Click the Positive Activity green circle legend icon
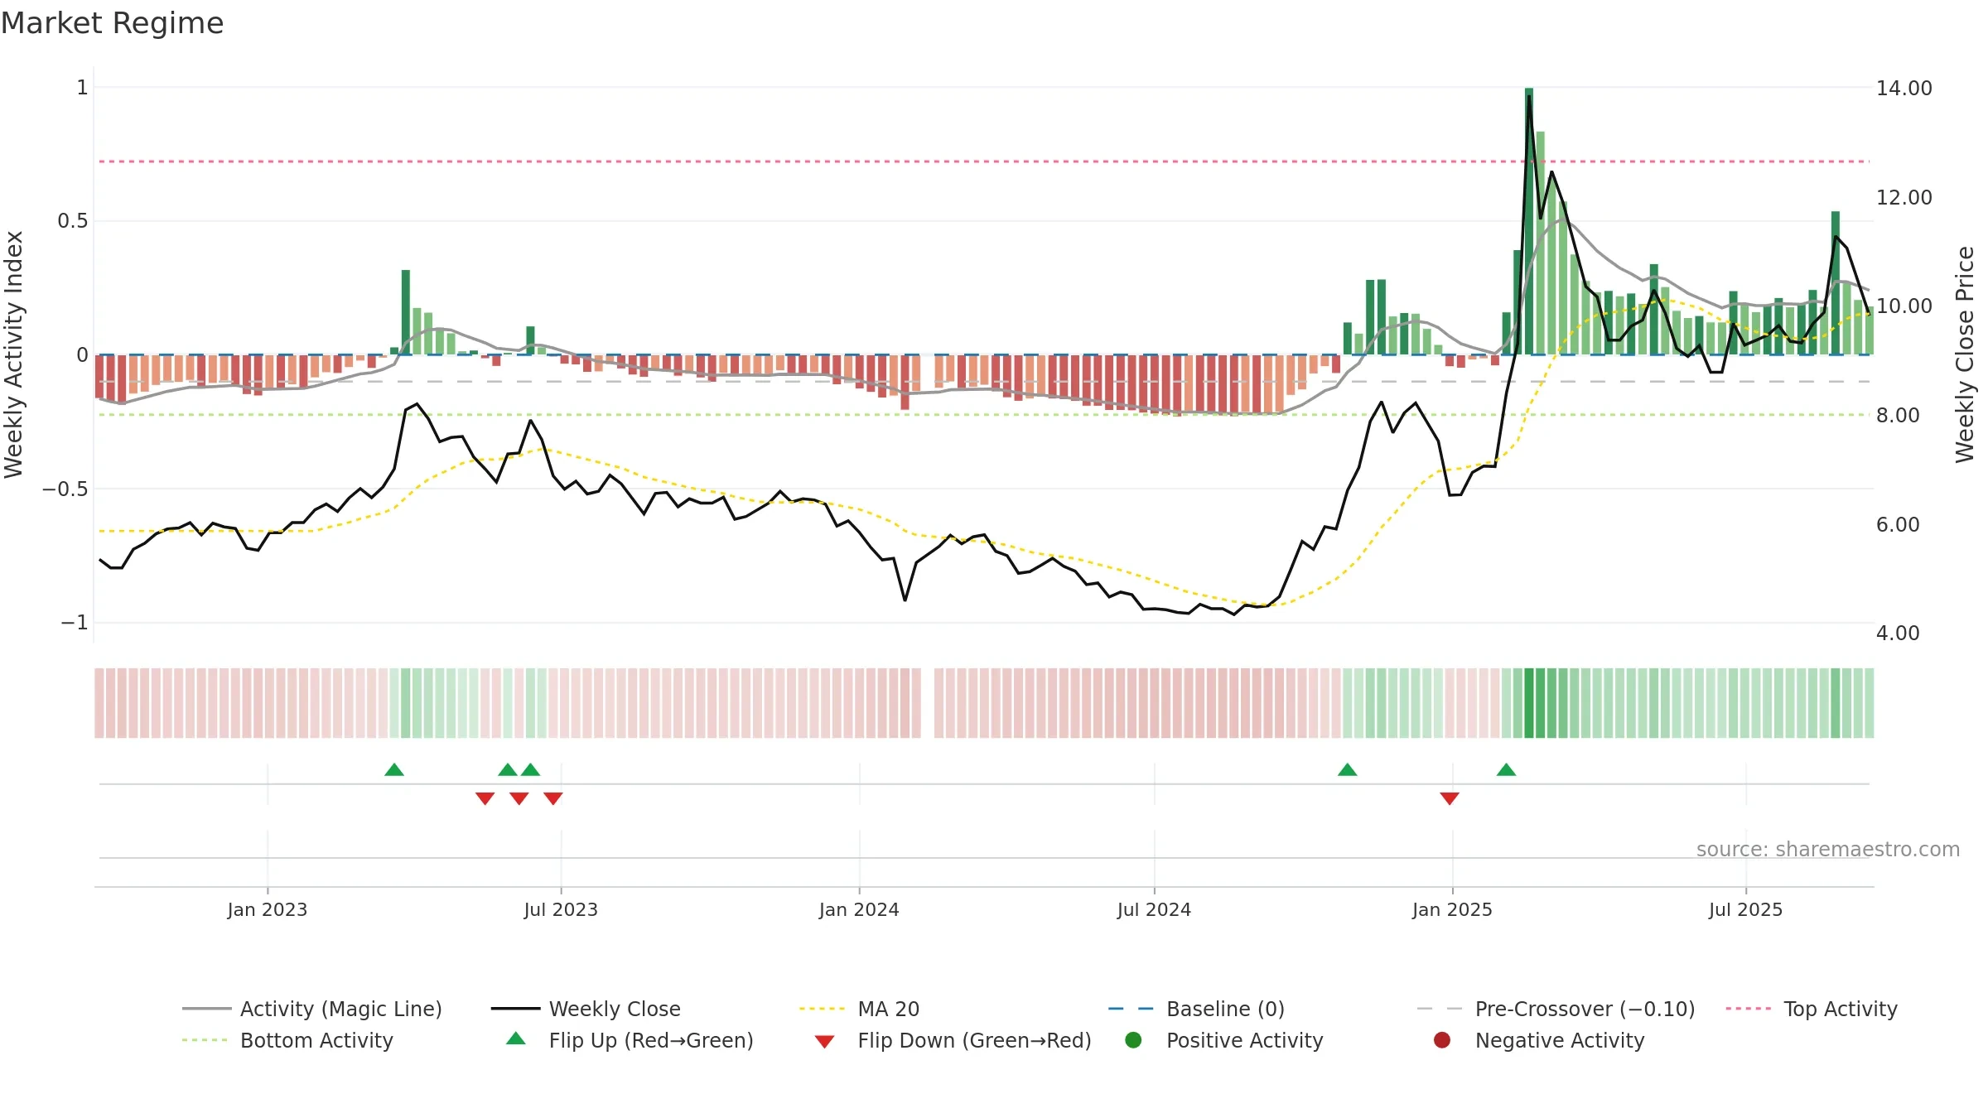Image resolution: width=1988 pixels, height=1118 pixels. (x=1134, y=1040)
